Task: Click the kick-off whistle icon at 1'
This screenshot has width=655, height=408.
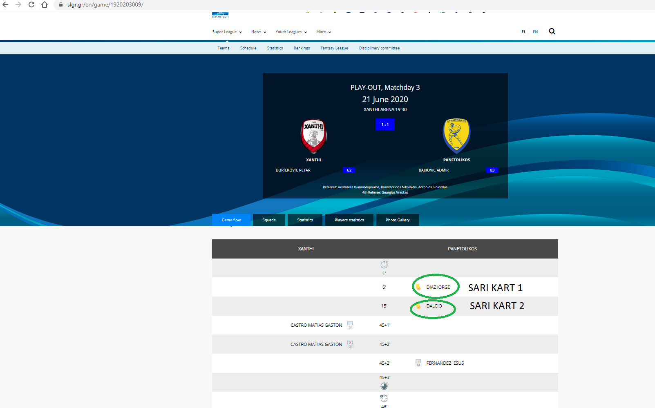Action: coord(384,265)
